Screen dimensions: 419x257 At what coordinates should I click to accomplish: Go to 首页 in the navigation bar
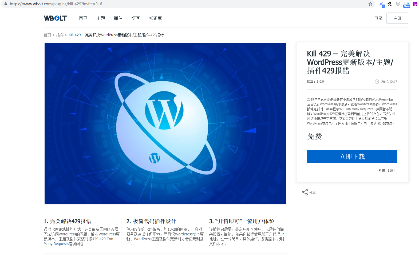click(83, 18)
